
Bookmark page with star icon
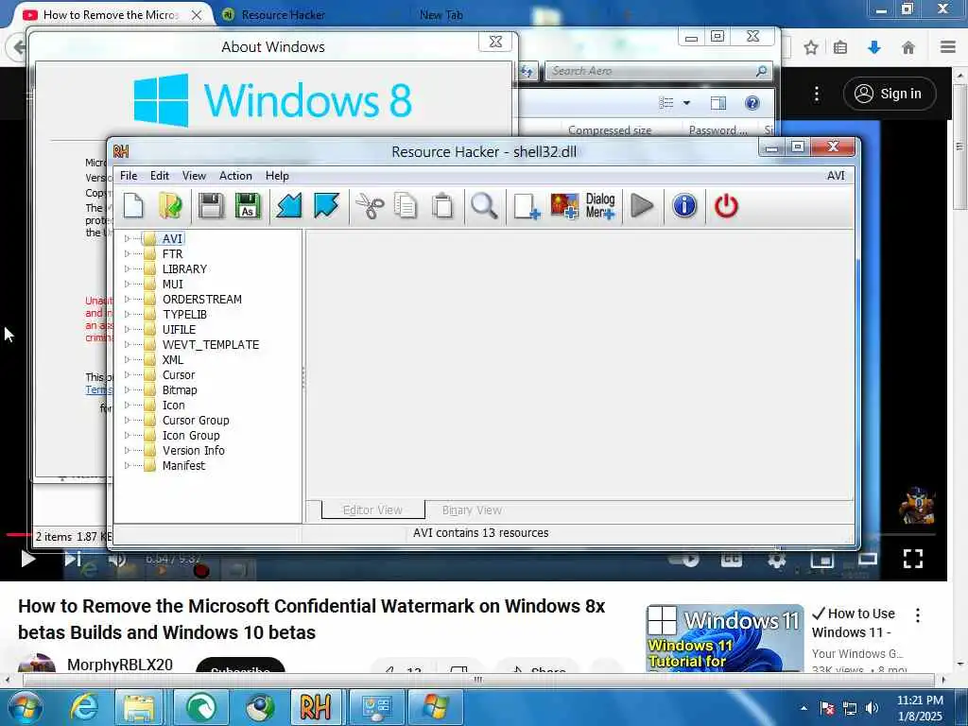click(x=811, y=47)
